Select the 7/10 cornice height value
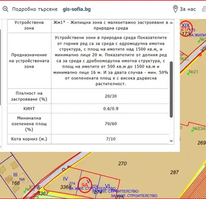 [x=111, y=139]
